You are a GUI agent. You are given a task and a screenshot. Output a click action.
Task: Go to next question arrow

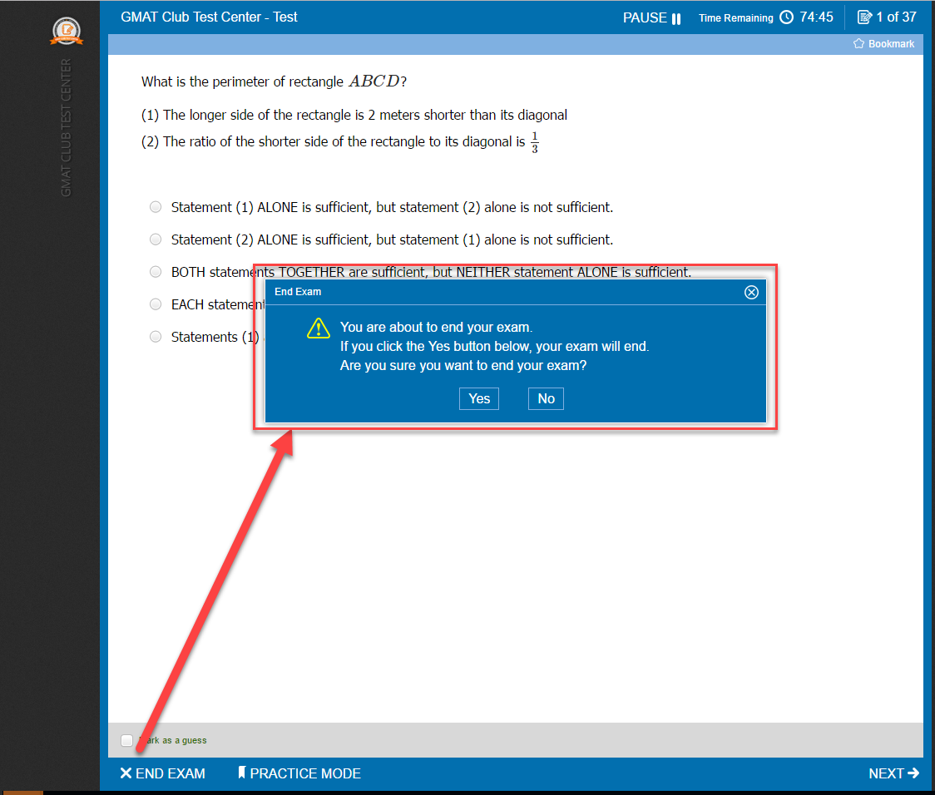coord(913,773)
